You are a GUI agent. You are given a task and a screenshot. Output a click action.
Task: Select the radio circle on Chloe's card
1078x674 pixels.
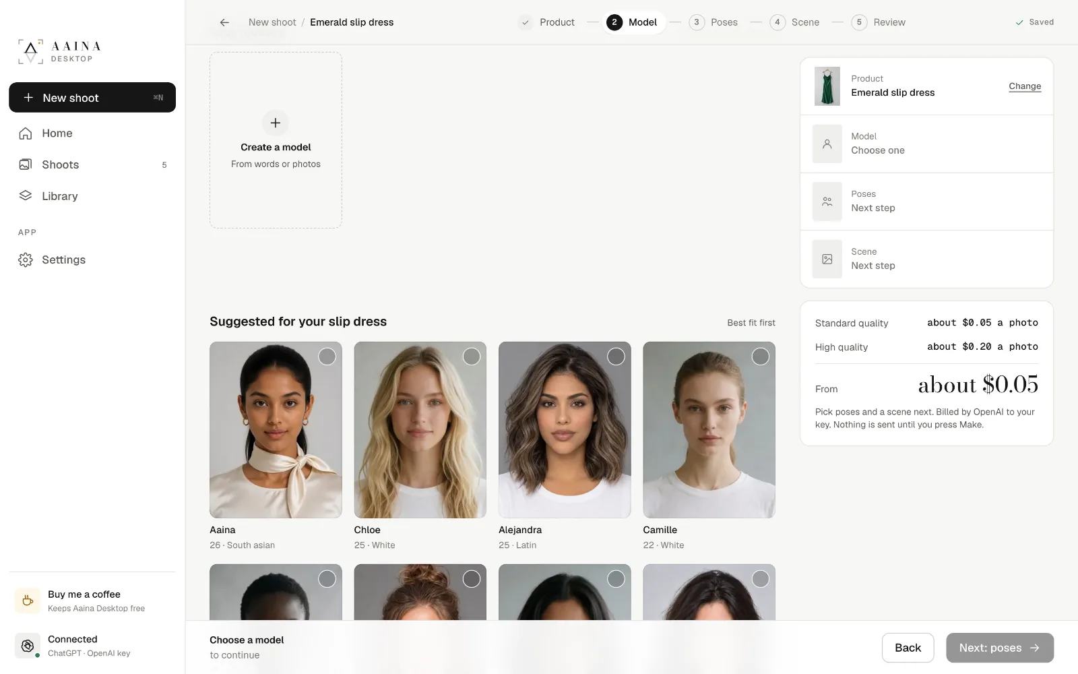click(472, 357)
